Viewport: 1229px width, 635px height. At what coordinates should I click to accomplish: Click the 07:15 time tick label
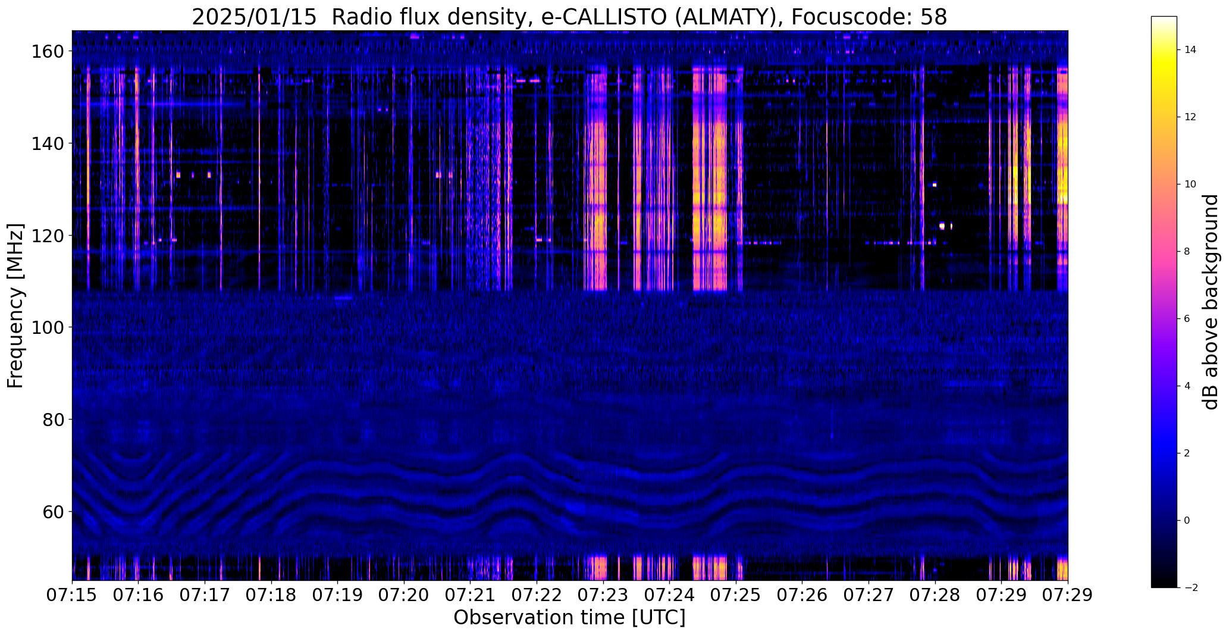coord(72,595)
